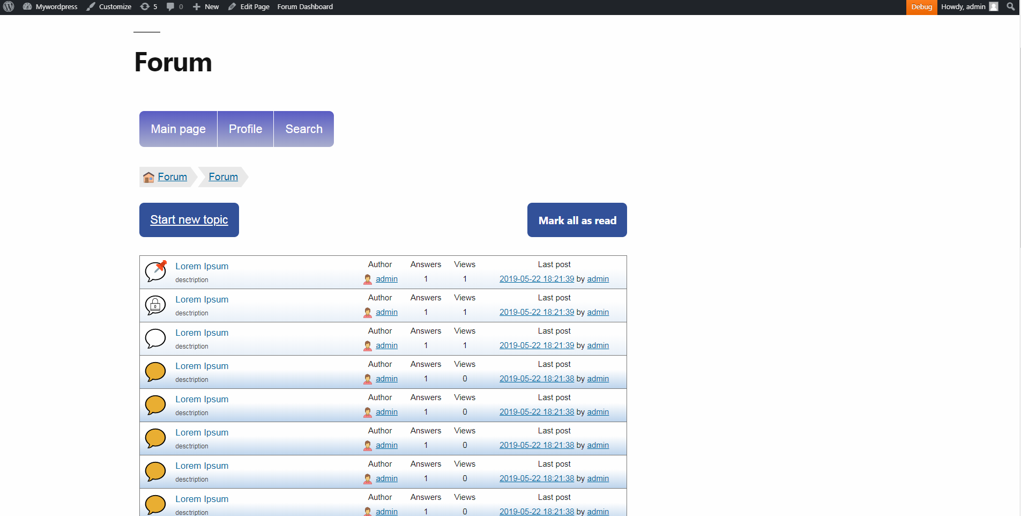Click the last-post 'by admin' link in pinned row
This screenshot has height=516, width=1021.
pyautogui.click(x=598, y=279)
